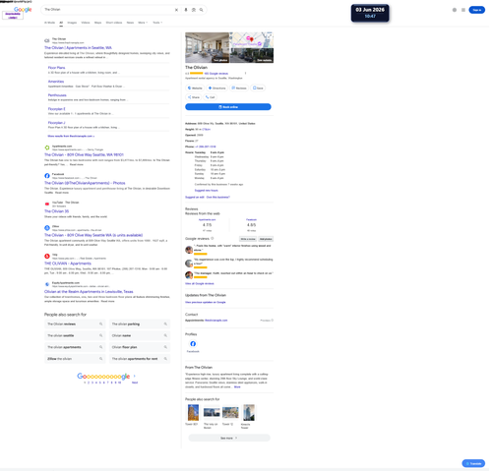Click the Sign in button
The image size is (492, 471).
click(476, 10)
